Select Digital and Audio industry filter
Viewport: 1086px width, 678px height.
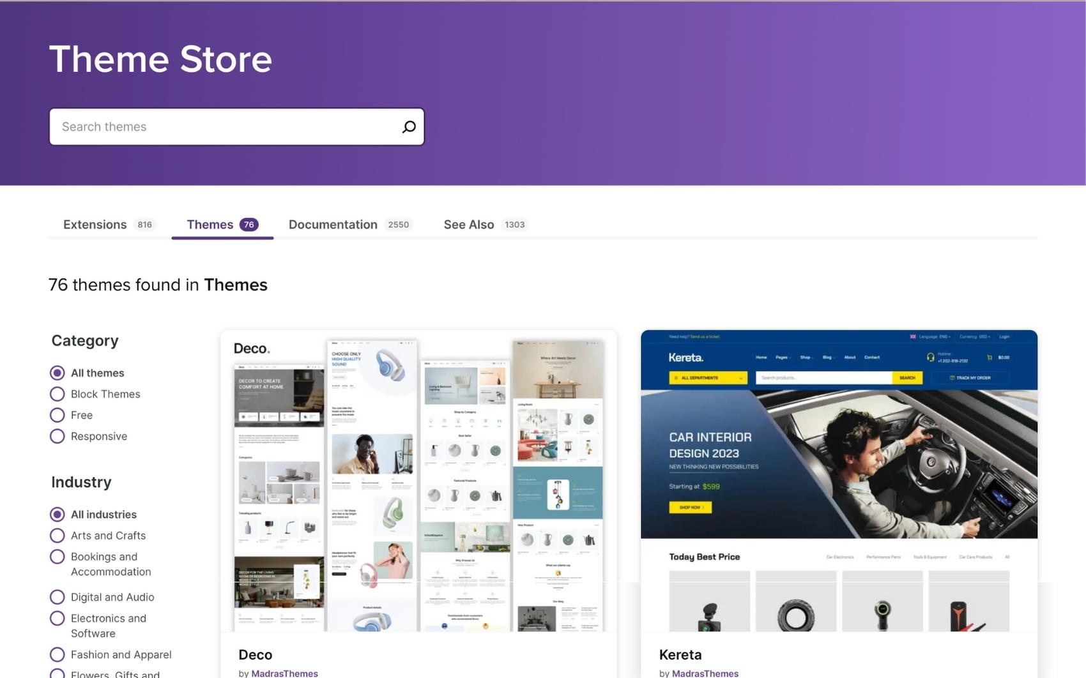point(57,597)
